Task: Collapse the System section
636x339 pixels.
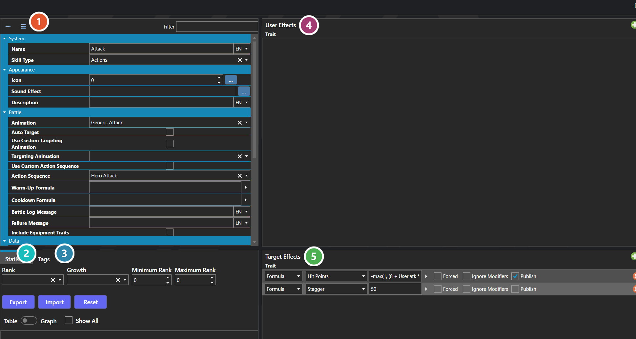Action: 5,39
